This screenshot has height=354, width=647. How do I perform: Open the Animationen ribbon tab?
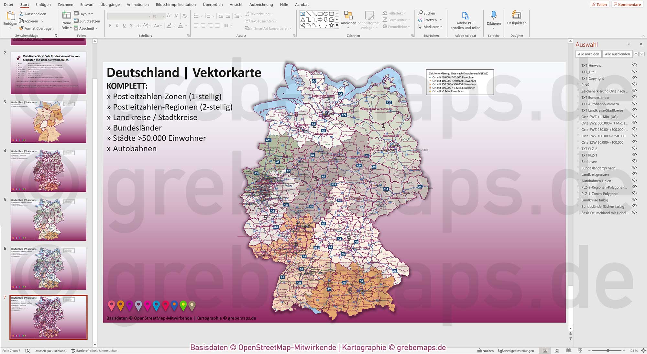(x=137, y=5)
